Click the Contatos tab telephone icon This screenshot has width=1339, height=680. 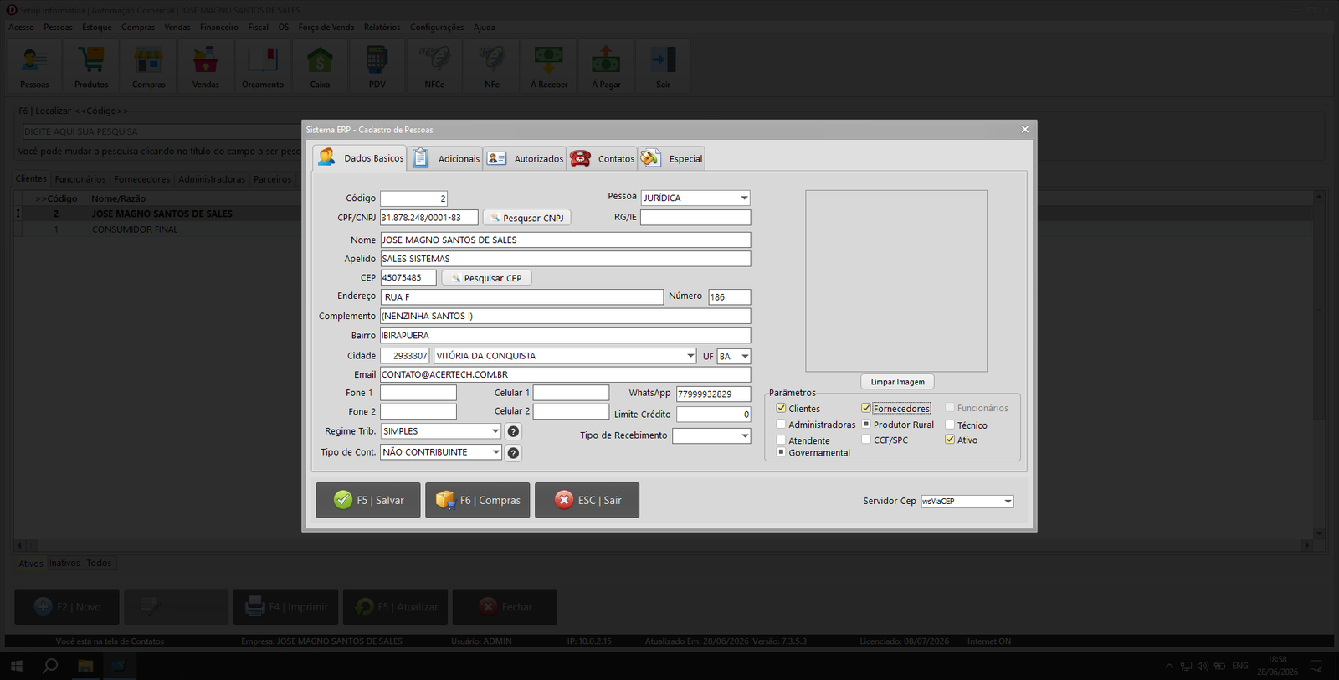pyautogui.click(x=580, y=158)
